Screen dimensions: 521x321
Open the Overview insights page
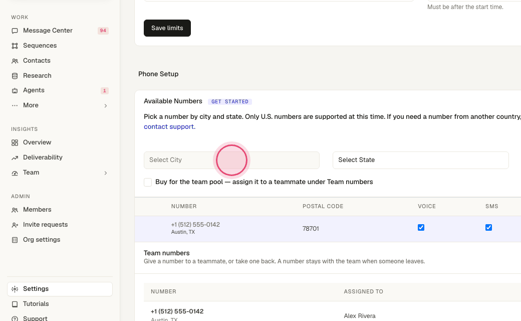click(60, 142)
